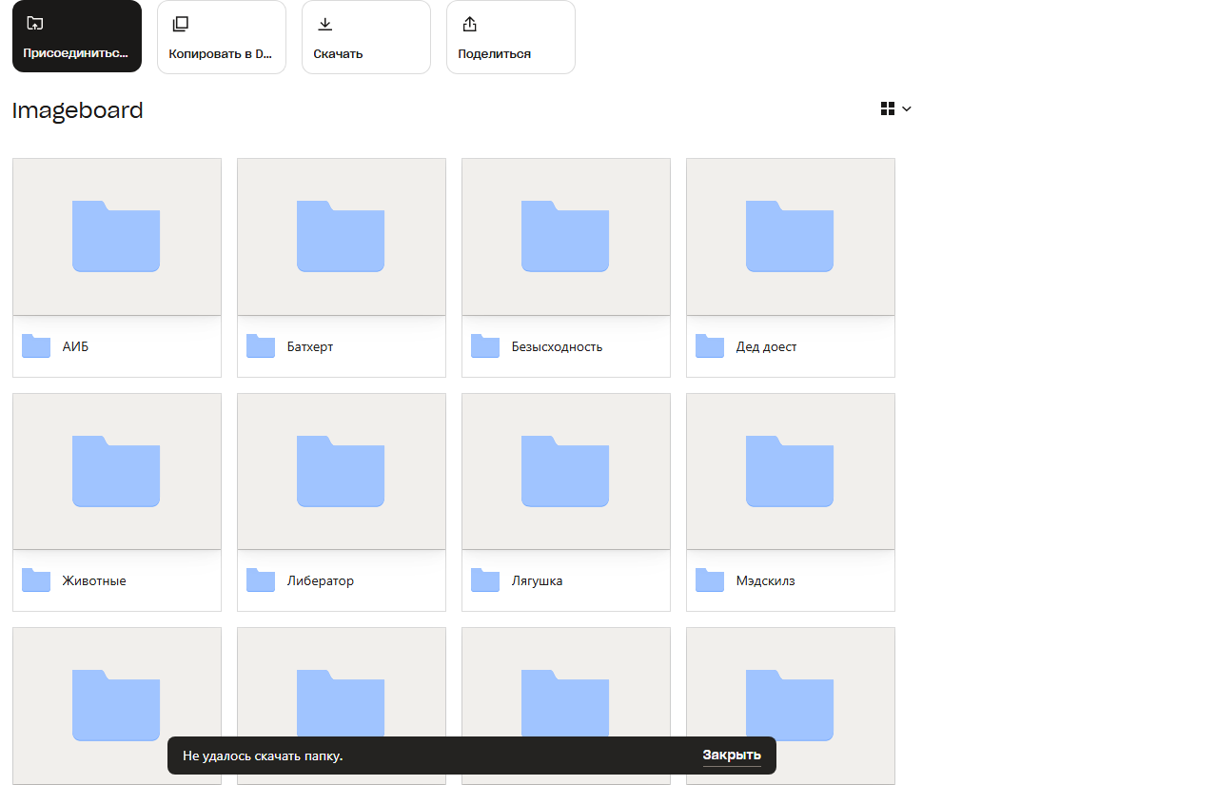Click the small folder icon beside Лягушка
The width and height of the screenshot is (1217, 785).
pos(485,580)
